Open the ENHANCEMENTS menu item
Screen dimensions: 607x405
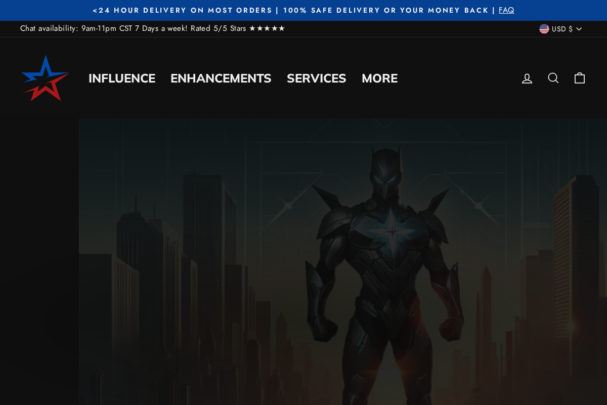coord(221,78)
